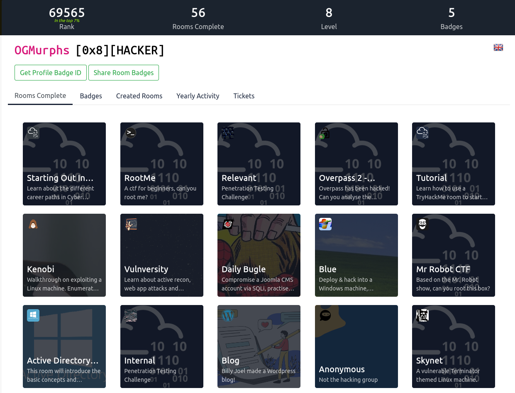
Task: Click the Share Room Badges button
Action: tap(124, 73)
